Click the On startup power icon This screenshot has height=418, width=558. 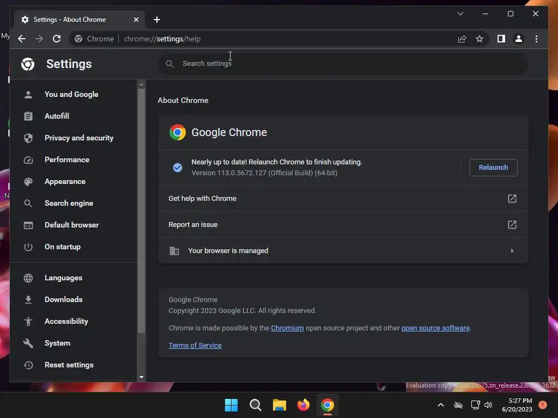coord(28,247)
